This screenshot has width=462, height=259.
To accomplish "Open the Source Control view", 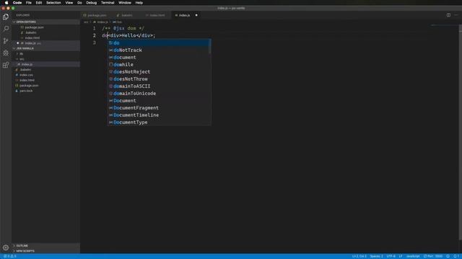I will tap(6, 41).
